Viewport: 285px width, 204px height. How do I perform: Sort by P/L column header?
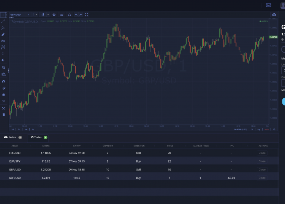232,146
